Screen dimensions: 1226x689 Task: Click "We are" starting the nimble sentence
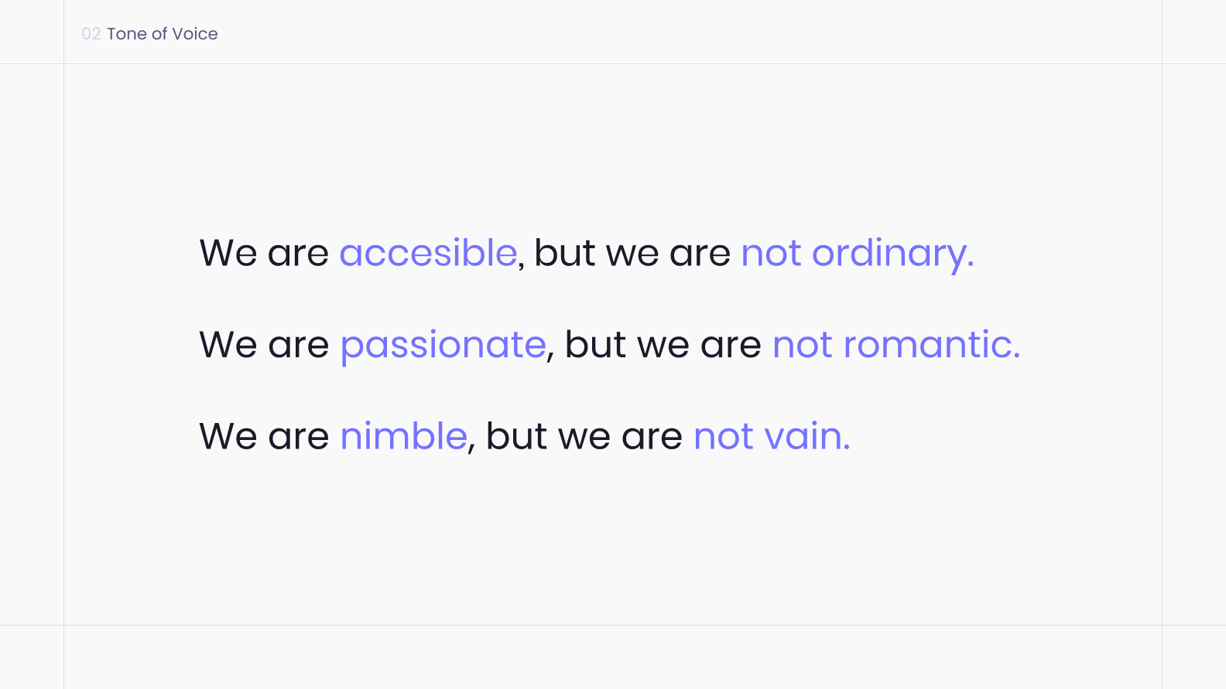(264, 436)
